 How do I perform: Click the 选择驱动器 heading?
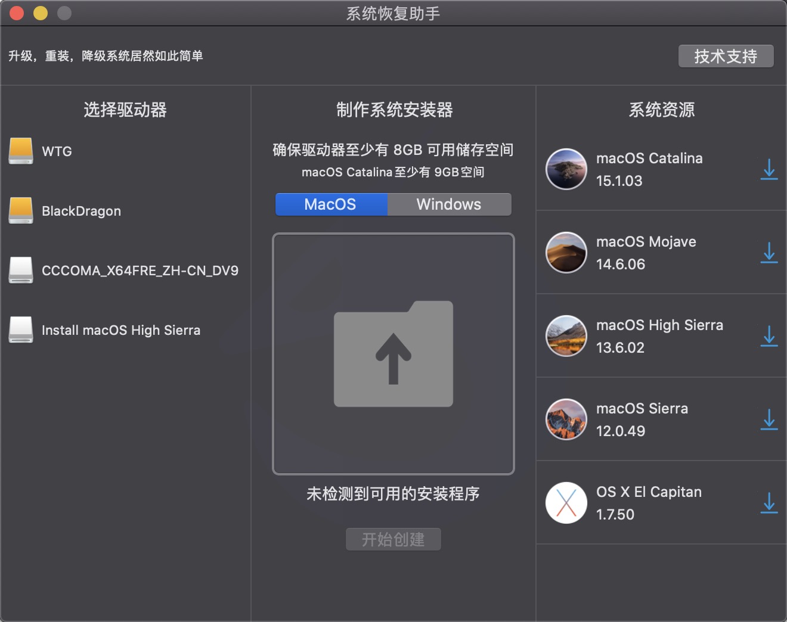[125, 110]
